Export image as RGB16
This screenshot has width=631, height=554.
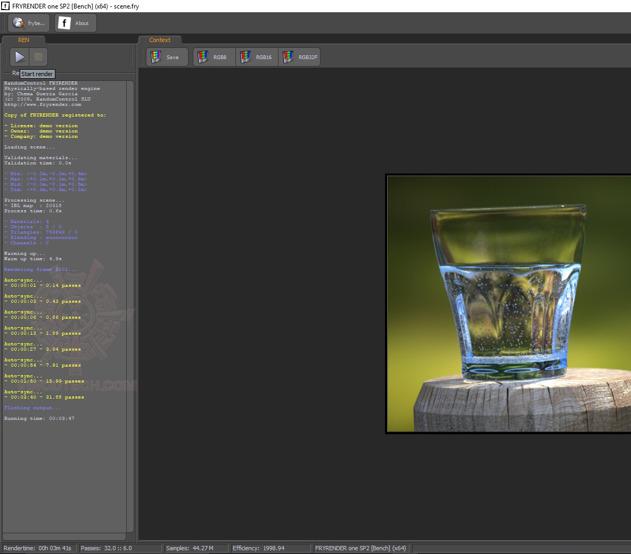tap(257, 57)
